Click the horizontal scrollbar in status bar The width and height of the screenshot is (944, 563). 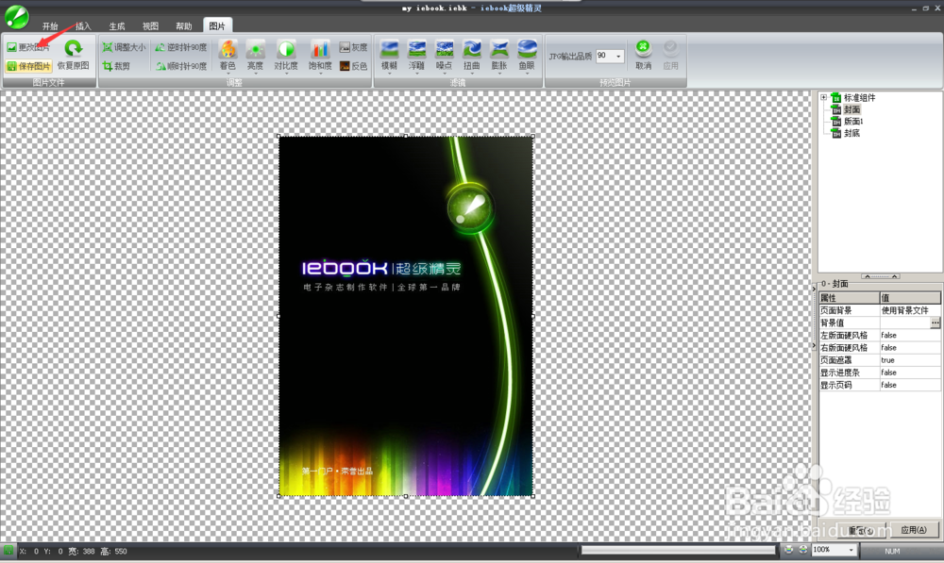click(x=678, y=550)
